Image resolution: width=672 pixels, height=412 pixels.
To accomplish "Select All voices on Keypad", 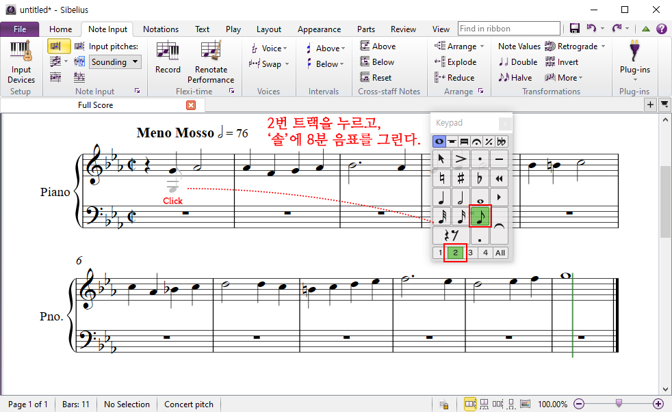I will [x=500, y=253].
